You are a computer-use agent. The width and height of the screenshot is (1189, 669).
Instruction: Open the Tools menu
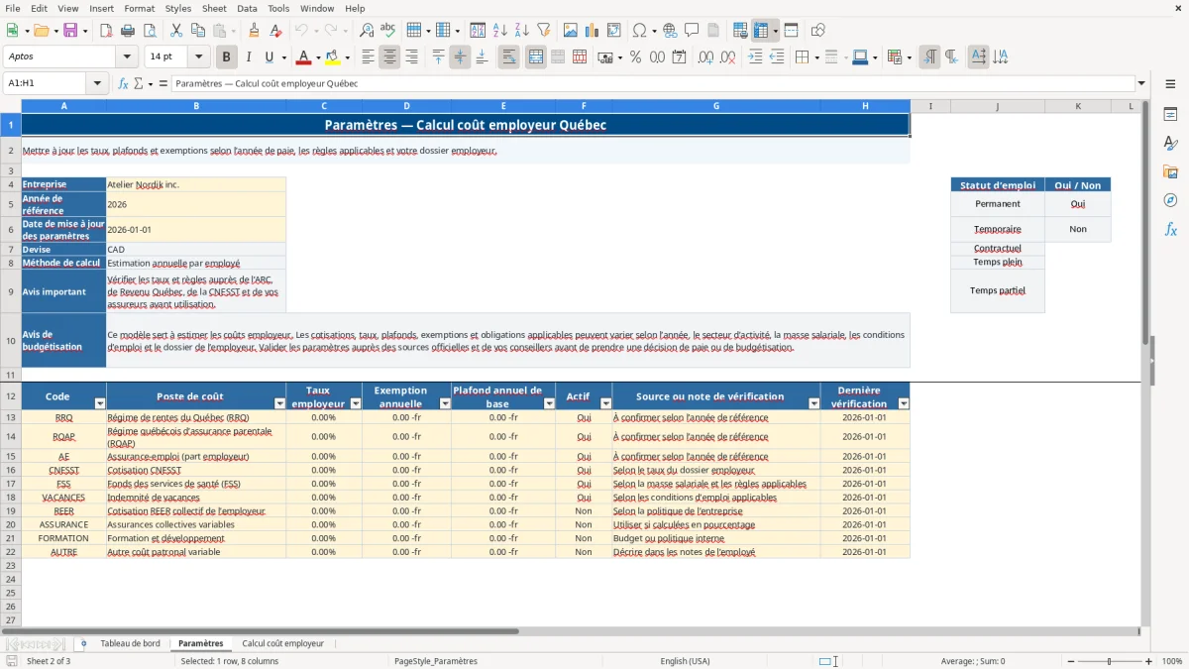tap(278, 8)
